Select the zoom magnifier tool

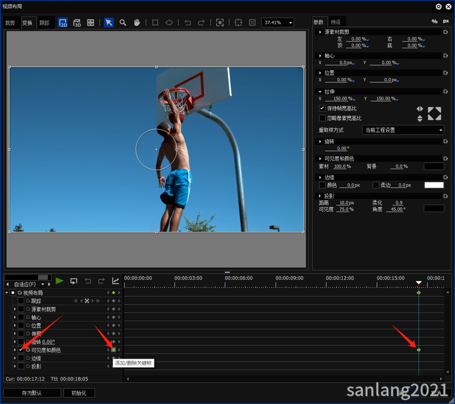(123, 23)
